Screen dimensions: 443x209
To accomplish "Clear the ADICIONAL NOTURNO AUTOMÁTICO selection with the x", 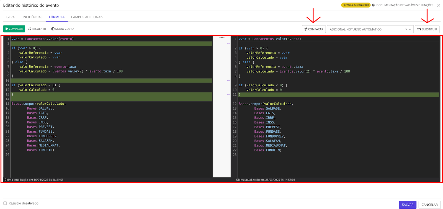I will click(x=406, y=29).
